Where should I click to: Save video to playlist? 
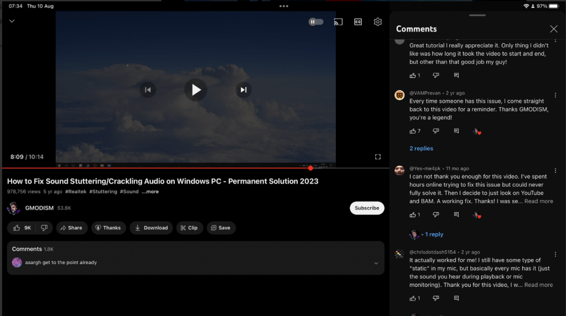coord(221,228)
